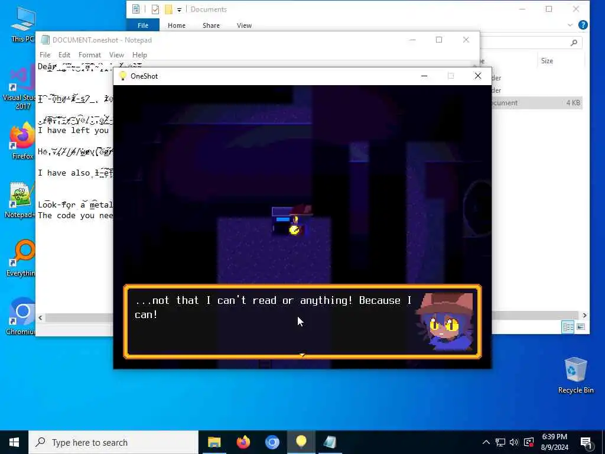Click the taskbar clock showing 6:39 PM
This screenshot has height=454, width=605.
(554, 442)
